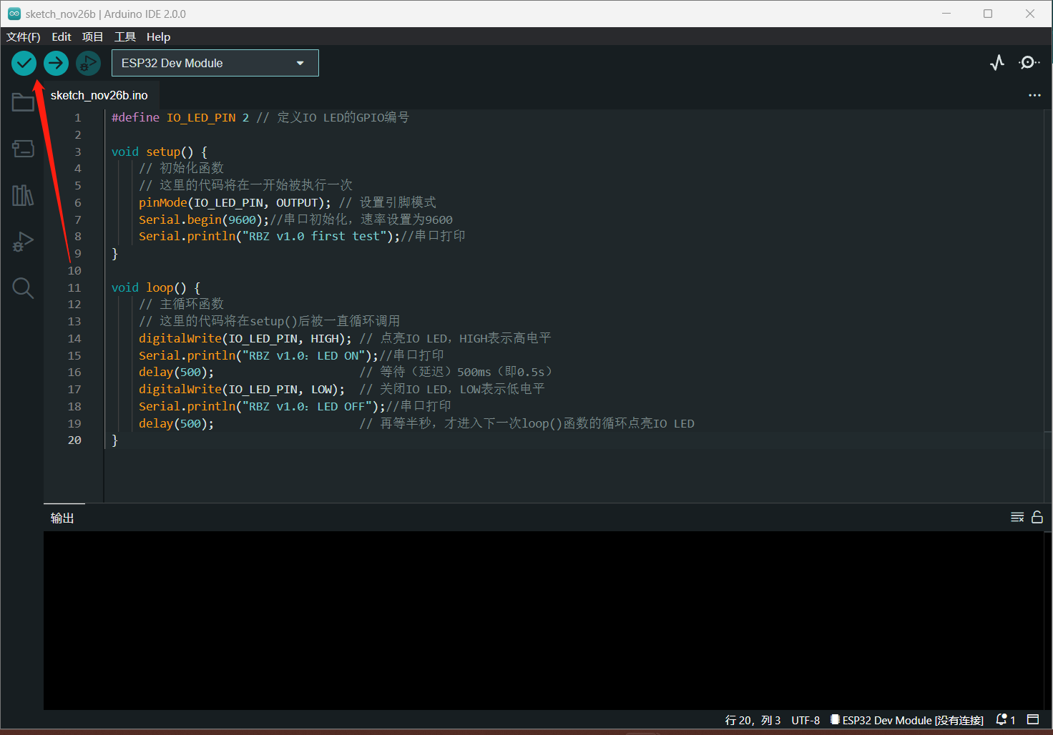This screenshot has height=735, width=1053.
Task: Minimize the Arduino IDE window
Action: [946, 14]
